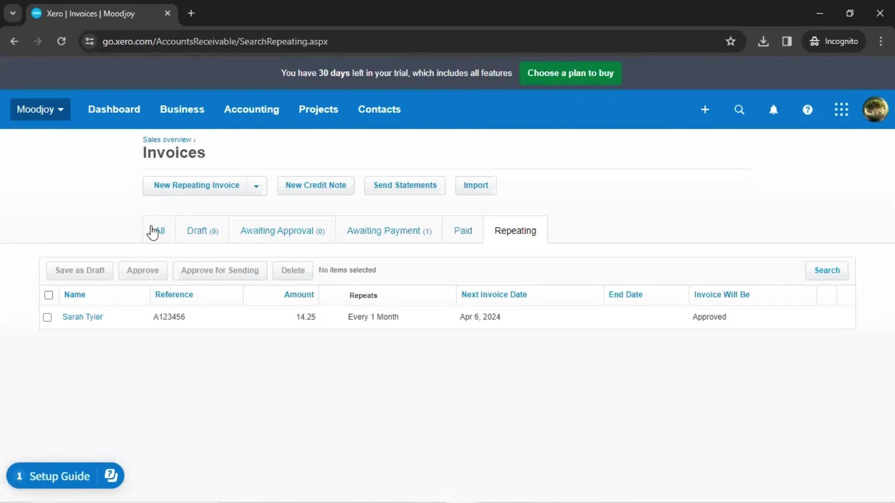Expand New Repeating Invoice dropdown arrow
Viewport: 895px width, 503px height.
256,186
